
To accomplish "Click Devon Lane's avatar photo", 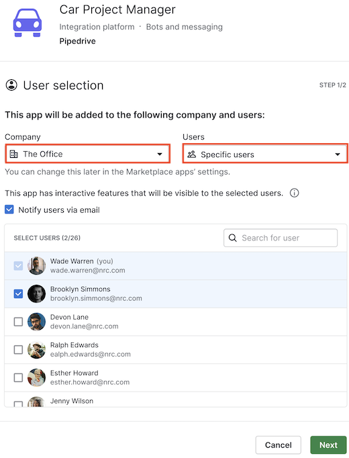I will click(36, 322).
